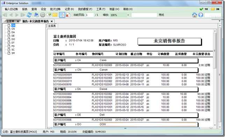Click order number SO1503000008
Screen dimensions: 225x137
tap(62, 120)
